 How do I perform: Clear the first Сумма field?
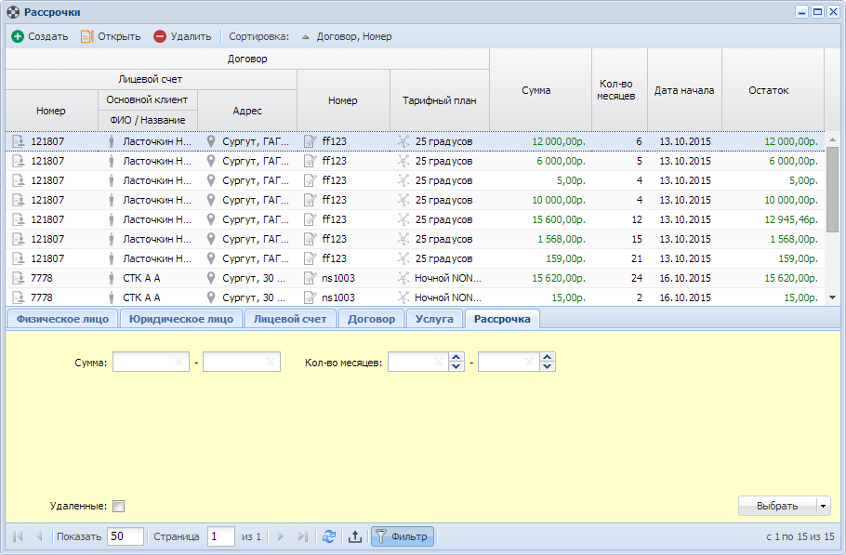[x=179, y=362]
